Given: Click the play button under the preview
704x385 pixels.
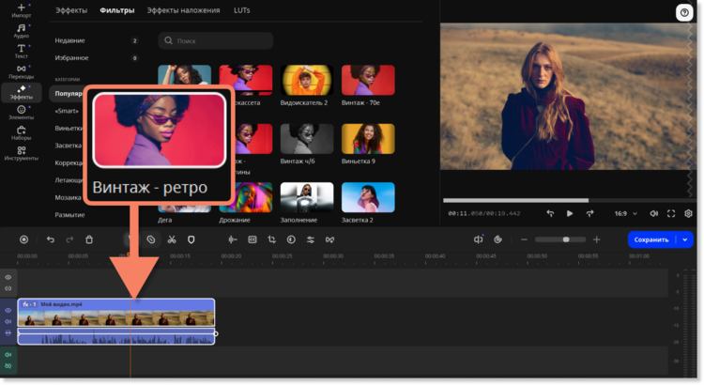Looking at the screenshot, I should pos(570,213).
